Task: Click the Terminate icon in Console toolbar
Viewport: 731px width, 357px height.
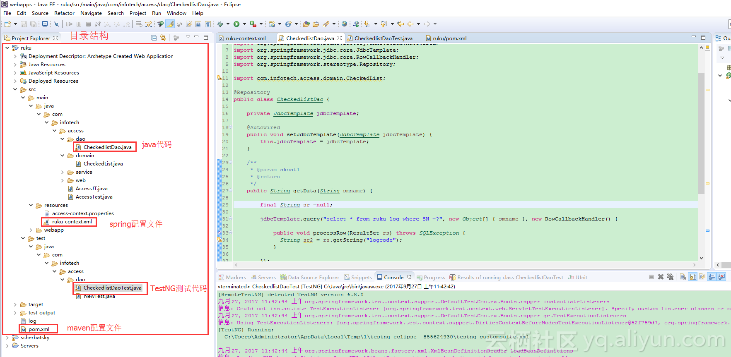Action: click(651, 277)
